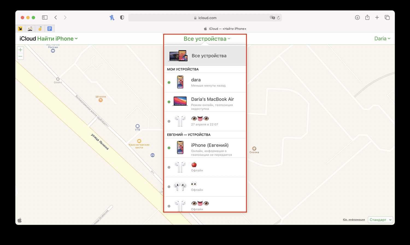Open the pear pinned tab
This screenshot has width=410, height=245.
tap(40, 28)
